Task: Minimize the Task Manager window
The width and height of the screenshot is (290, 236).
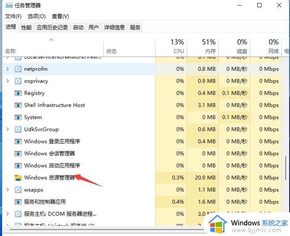Action: click(240, 5)
